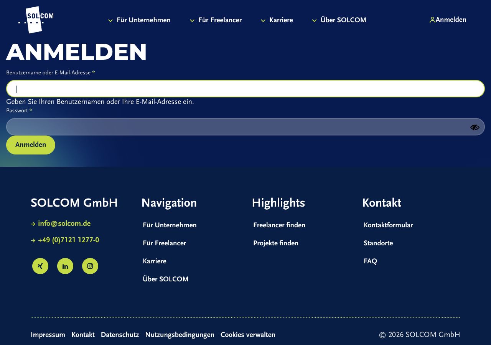Click the Highlights footer heading
The height and width of the screenshot is (345, 491).
(278, 203)
